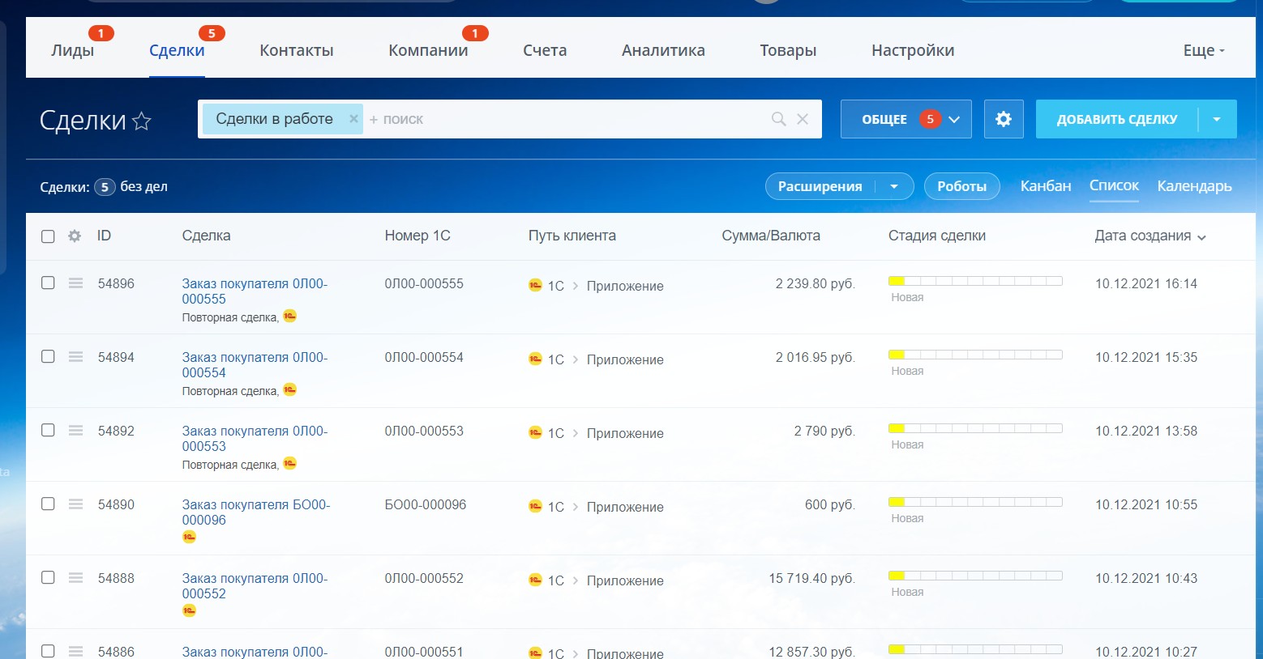Go to the Счета tab
The width and height of the screenshot is (1263, 659).
pyautogui.click(x=545, y=50)
